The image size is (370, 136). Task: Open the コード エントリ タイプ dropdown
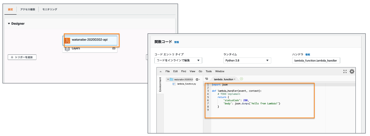pyautogui.click(x=178, y=60)
